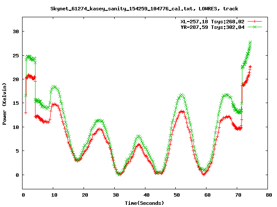Click the Time(Seconds) x-axis label
The height and width of the screenshot is (207, 277).
point(145,203)
